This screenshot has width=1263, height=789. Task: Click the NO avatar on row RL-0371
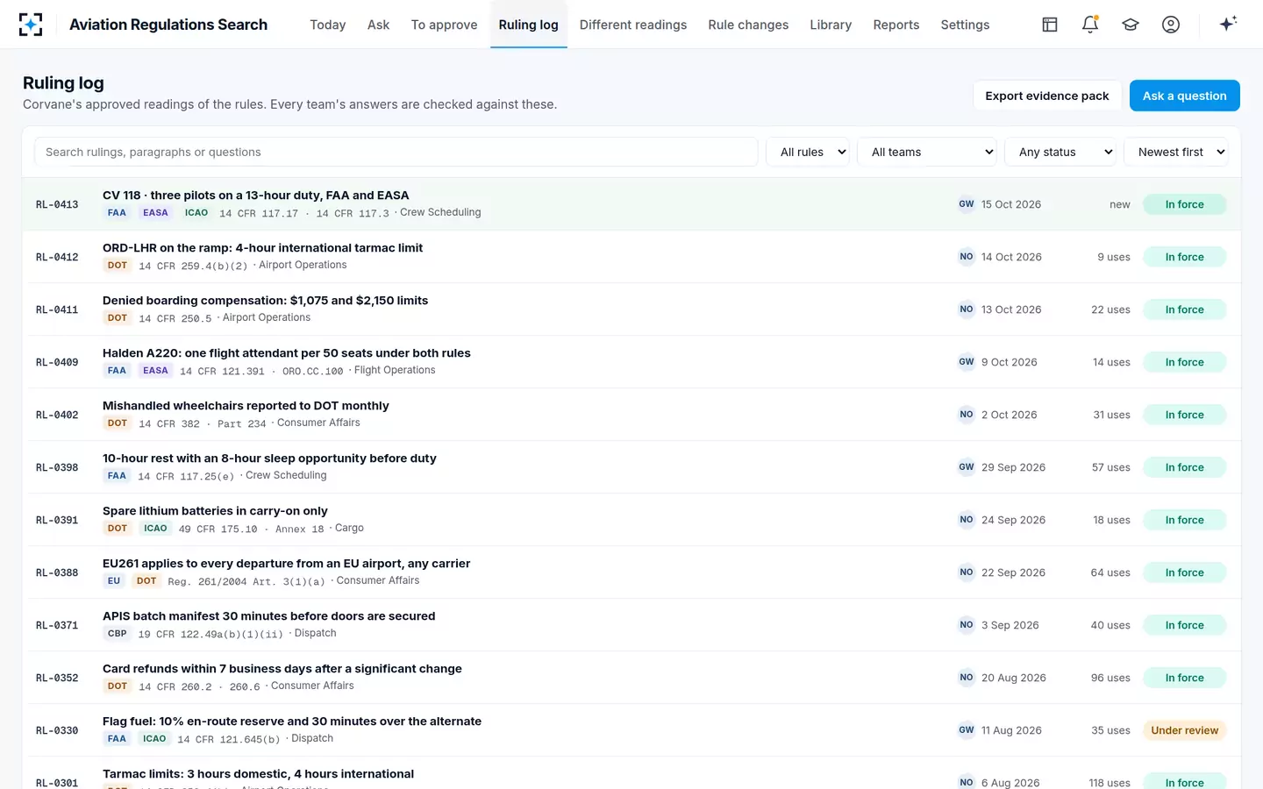point(967,625)
